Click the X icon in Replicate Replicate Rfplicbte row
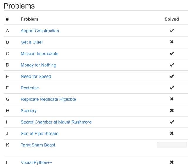The height and width of the screenshot is (168, 188). pyautogui.click(x=172, y=99)
